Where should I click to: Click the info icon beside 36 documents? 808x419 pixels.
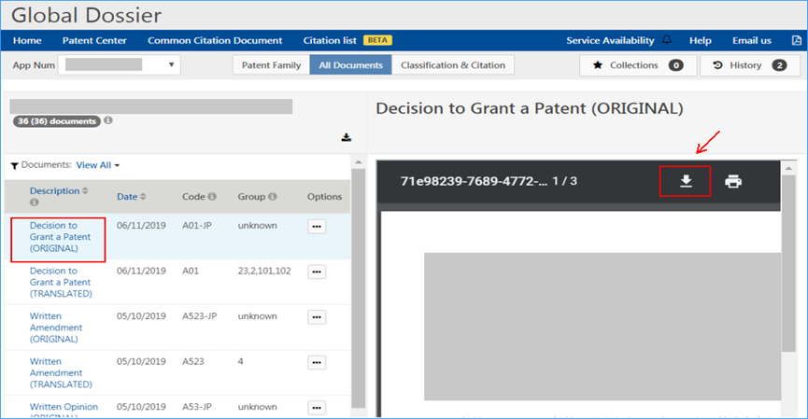pos(107,120)
